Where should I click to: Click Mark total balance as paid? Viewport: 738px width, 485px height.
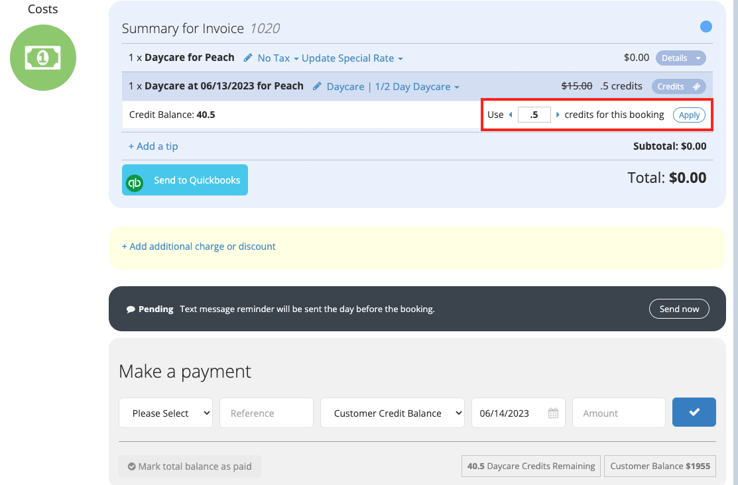(x=189, y=466)
